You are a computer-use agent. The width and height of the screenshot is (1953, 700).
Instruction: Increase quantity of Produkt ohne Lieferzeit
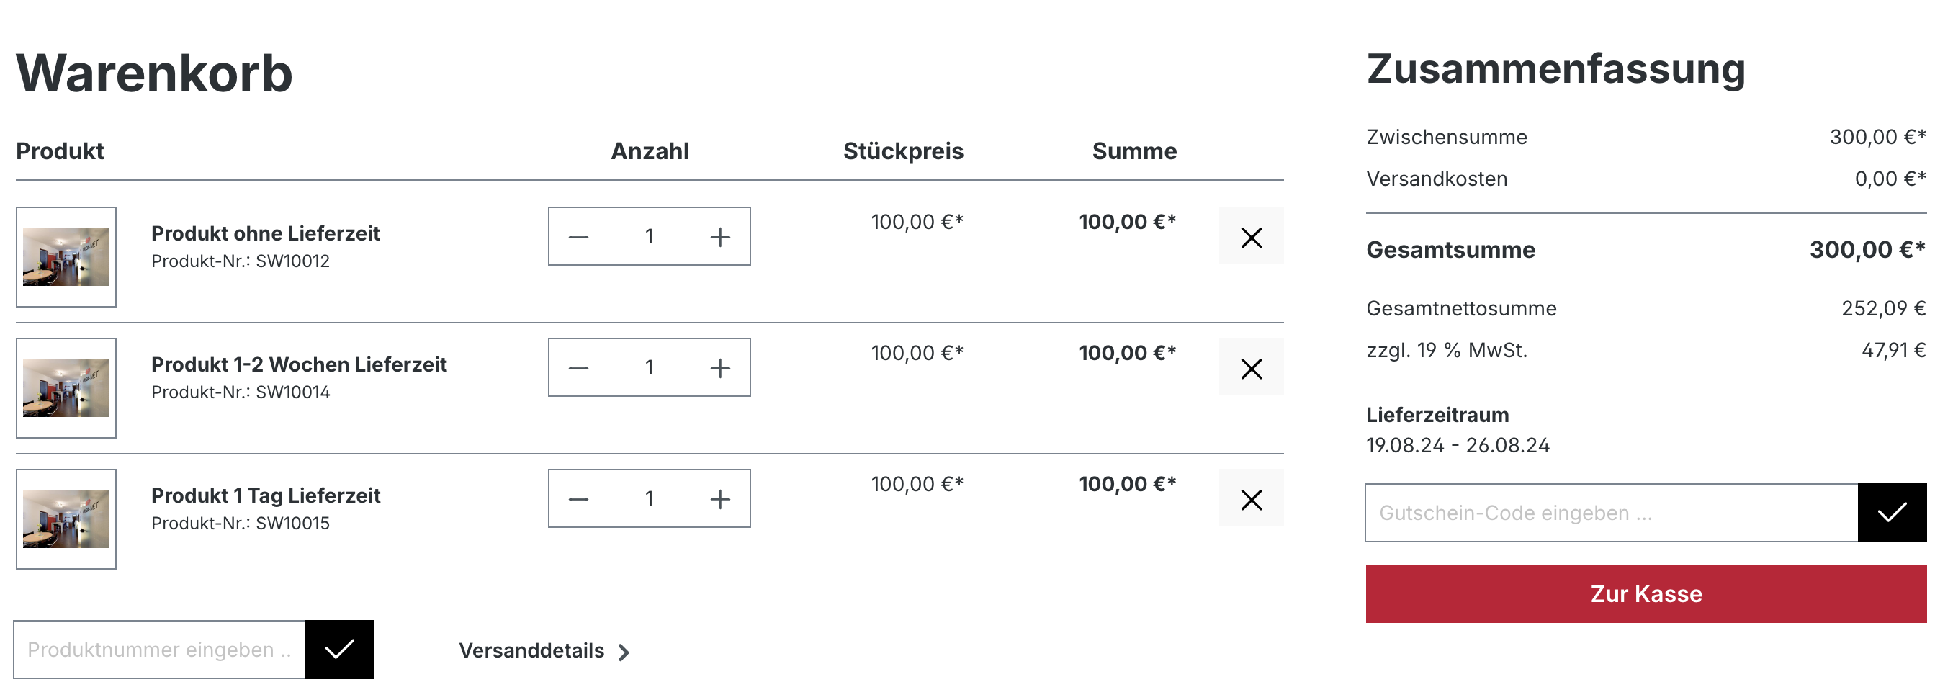pos(719,238)
